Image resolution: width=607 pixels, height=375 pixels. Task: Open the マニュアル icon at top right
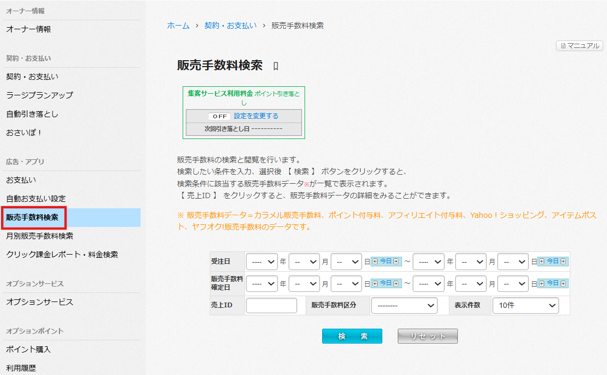point(579,46)
